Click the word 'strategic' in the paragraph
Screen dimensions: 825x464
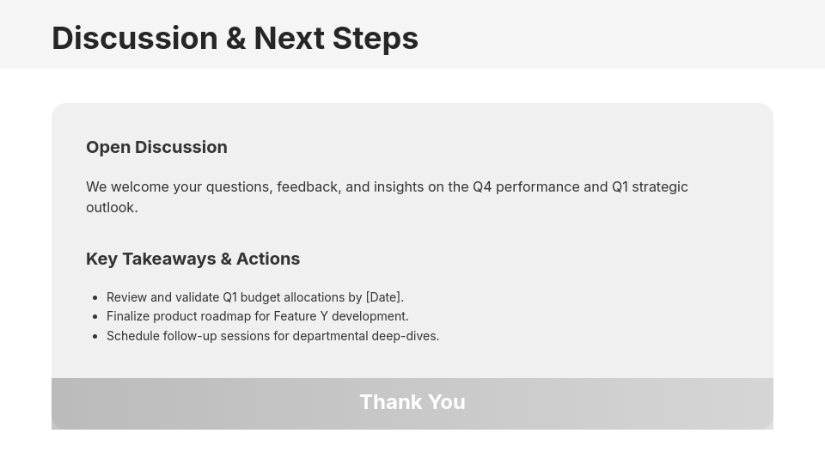click(x=660, y=187)
